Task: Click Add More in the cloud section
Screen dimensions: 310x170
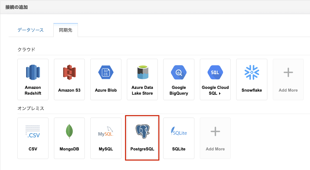Action: 288,79
